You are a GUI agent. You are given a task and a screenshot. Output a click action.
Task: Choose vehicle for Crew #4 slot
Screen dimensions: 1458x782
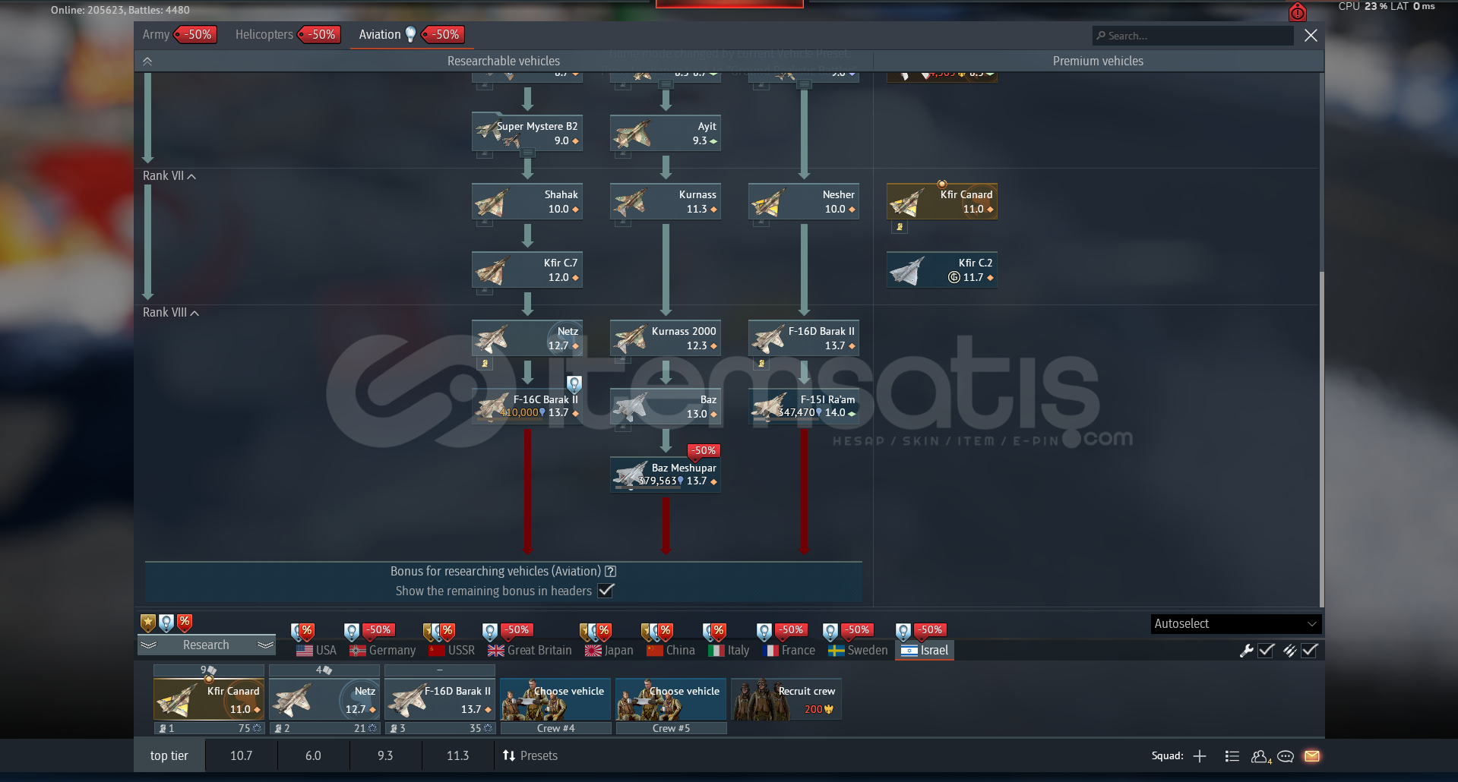[555, 699]
